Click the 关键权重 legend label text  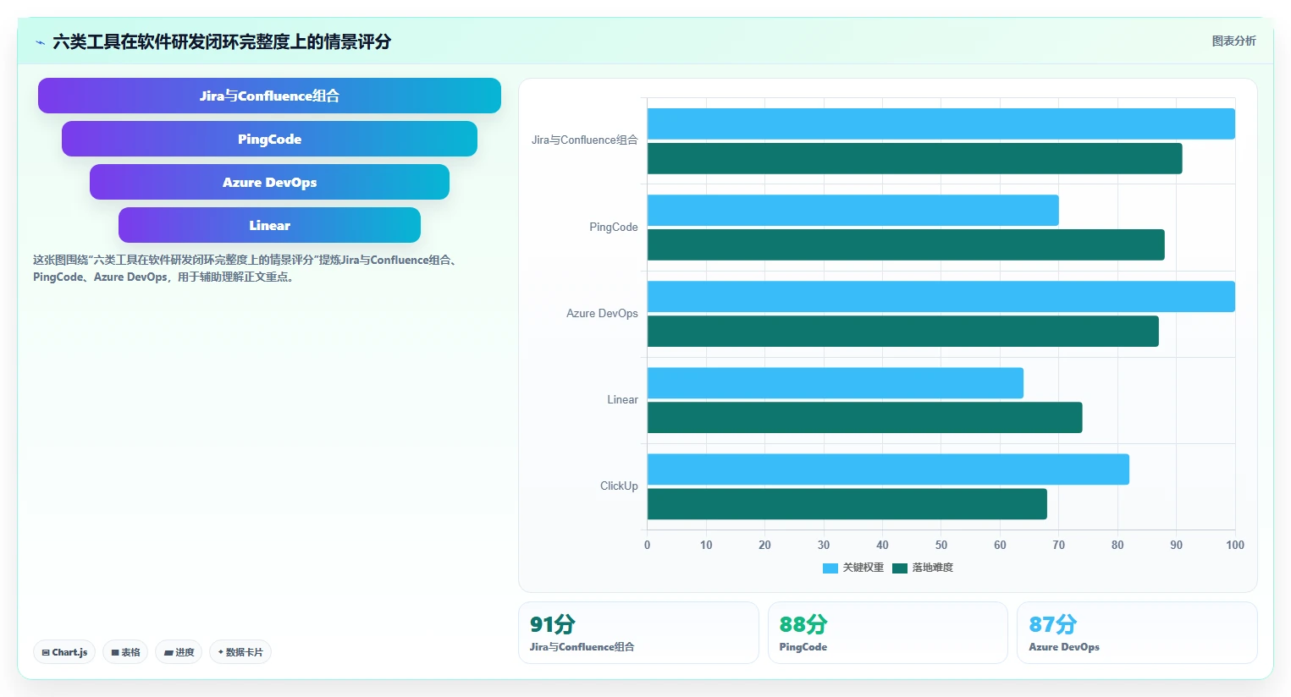click(863, 568)
